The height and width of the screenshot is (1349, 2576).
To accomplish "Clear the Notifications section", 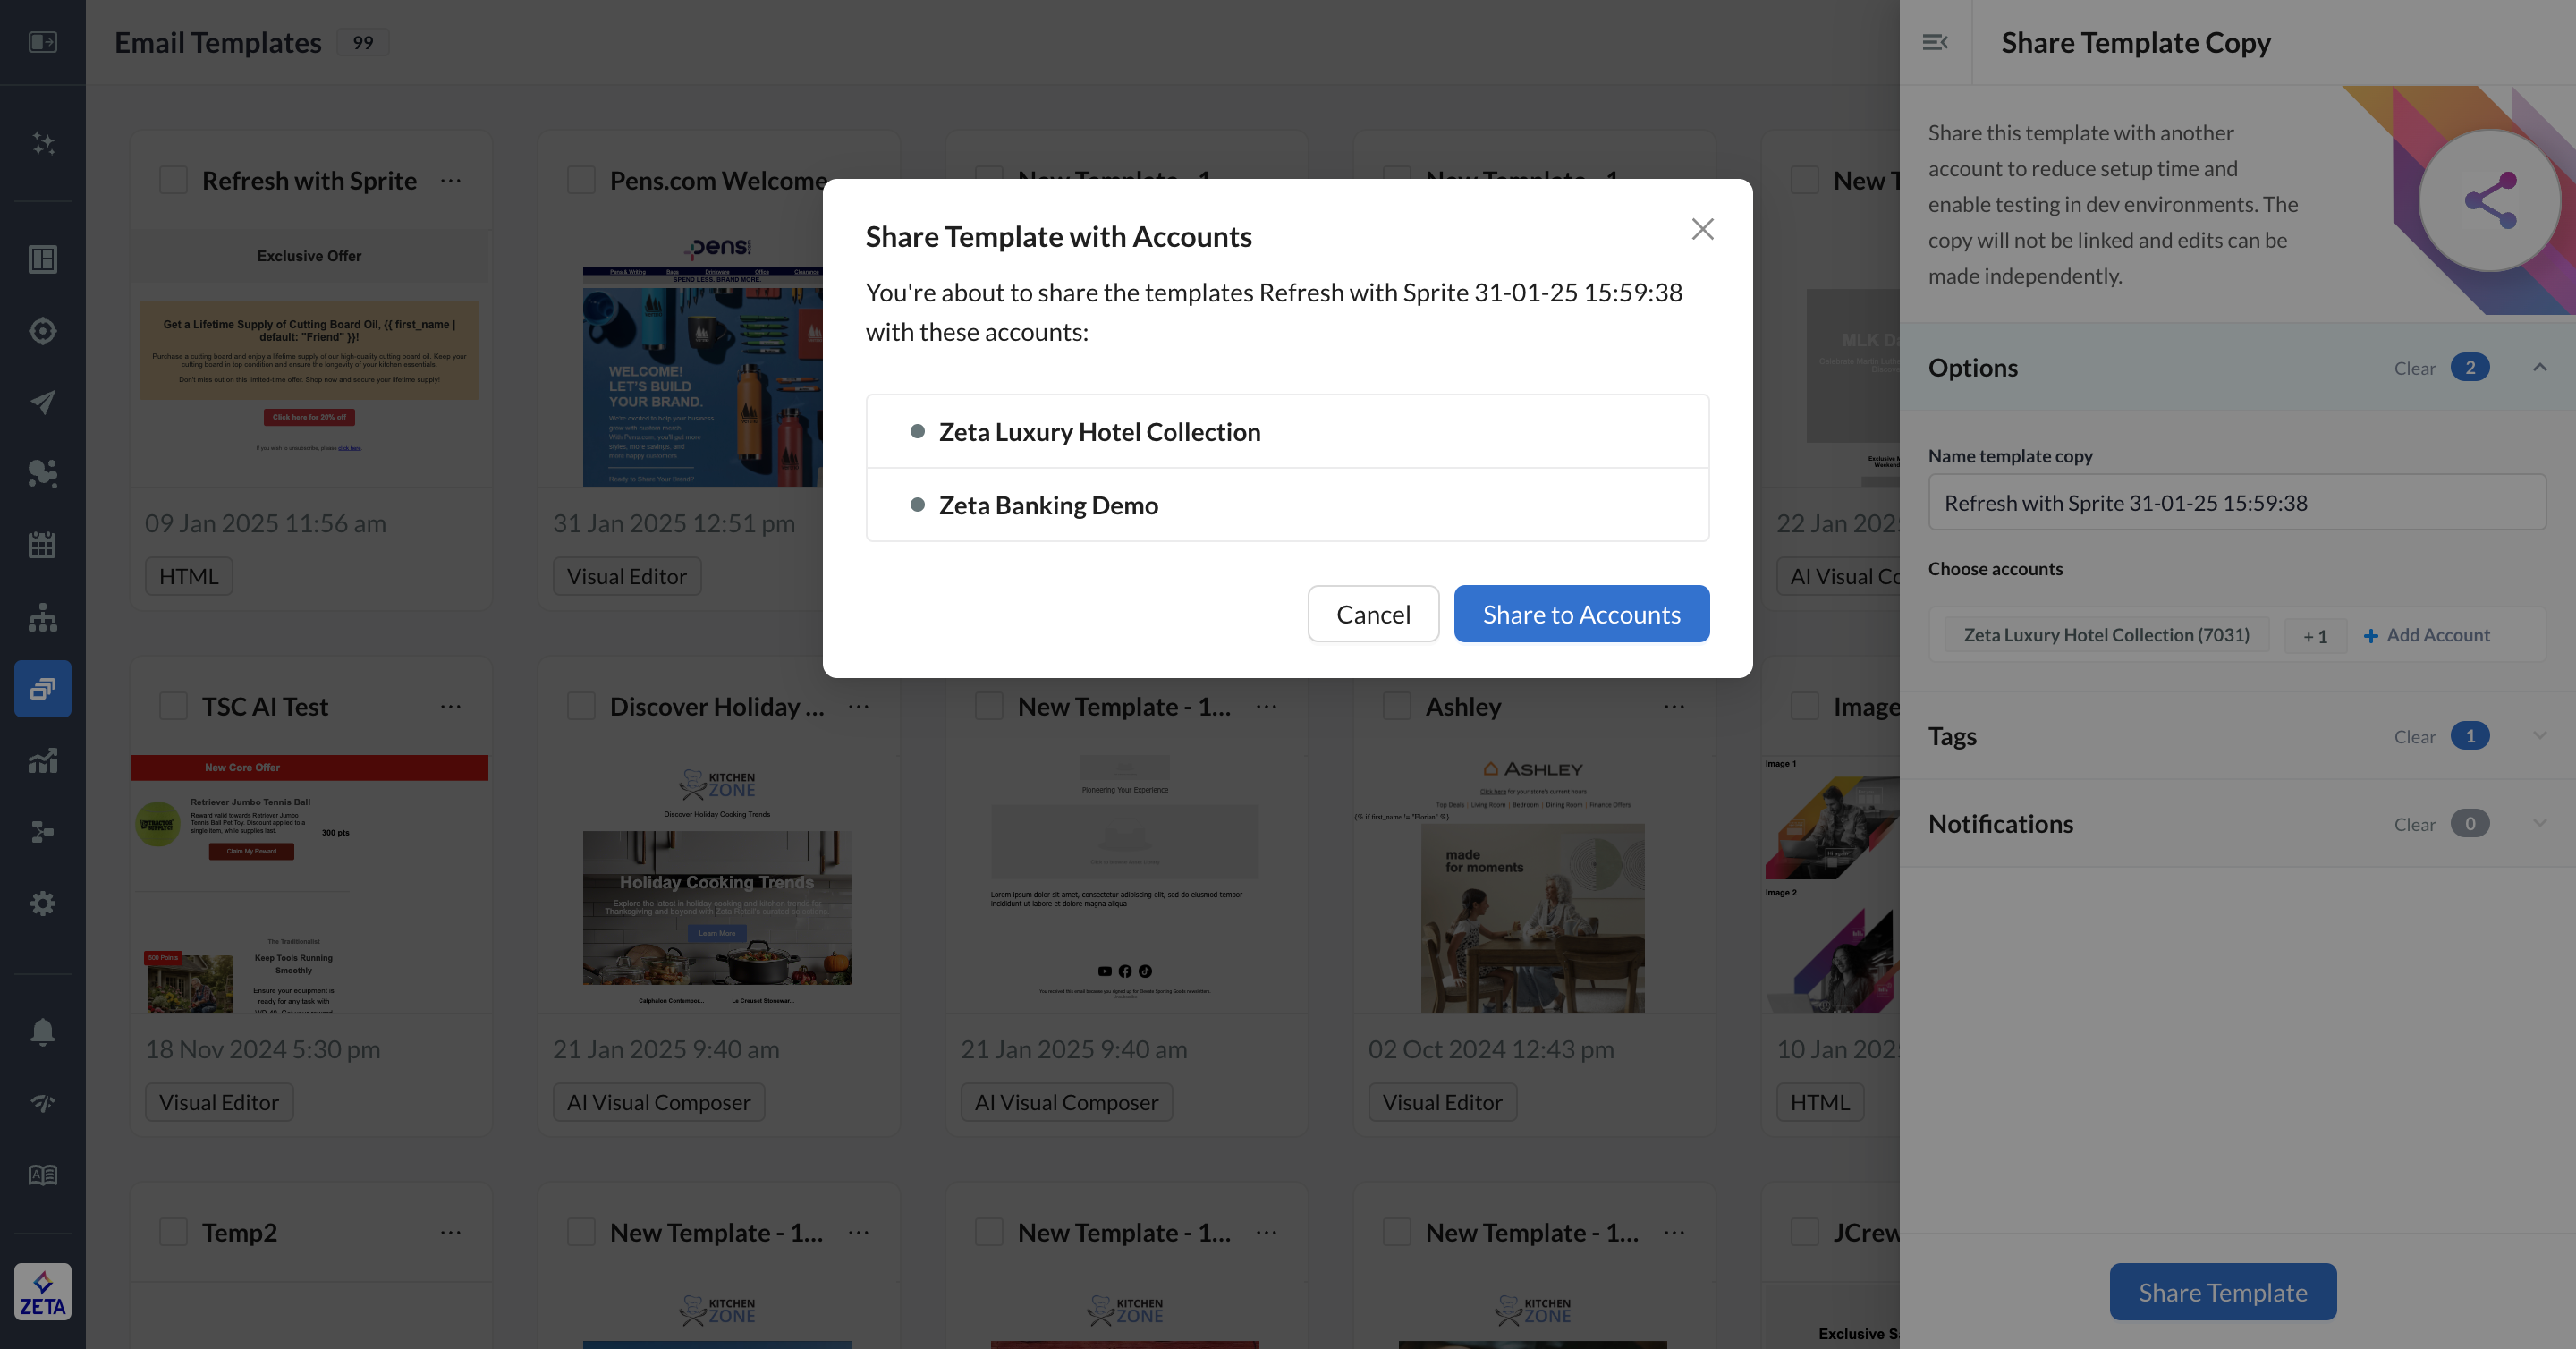I will [2414, 824].
